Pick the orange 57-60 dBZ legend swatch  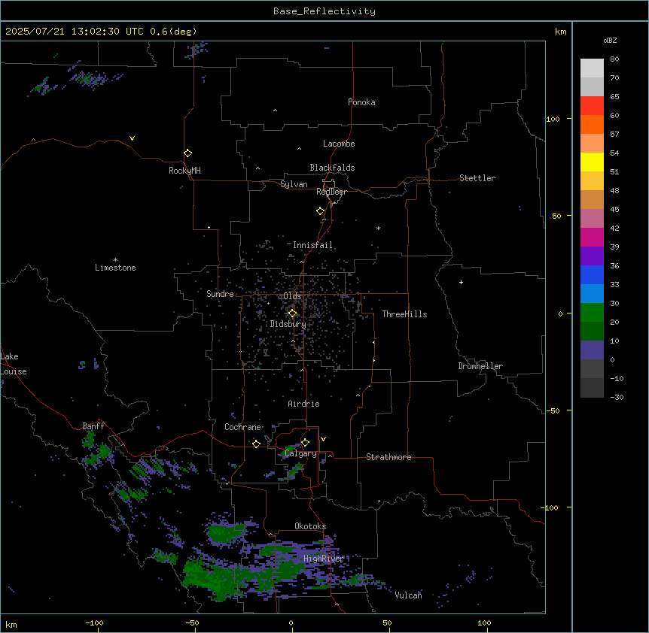click(592, 124)
